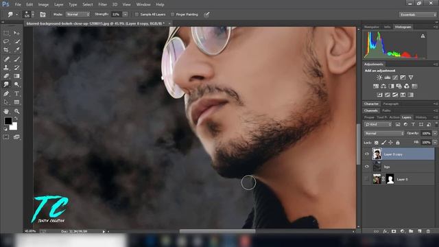Switch to the History tab
This screenshot has height=247, width=439.
[421, 117]
